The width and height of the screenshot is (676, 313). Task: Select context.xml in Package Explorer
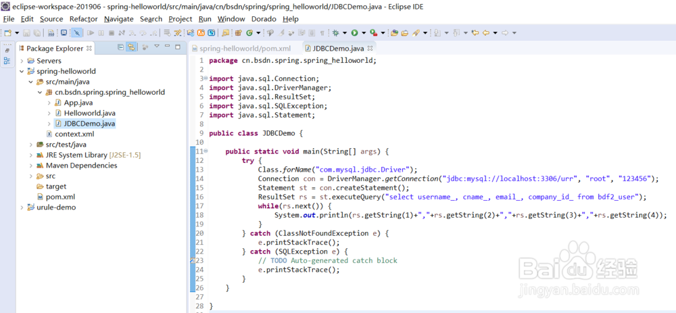pos(70,134)
